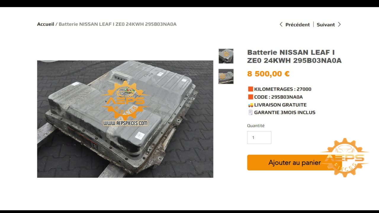Click the Batterie NISSAN LEAF breadcrumb text
Screen dimensions: 379x213
118,24
